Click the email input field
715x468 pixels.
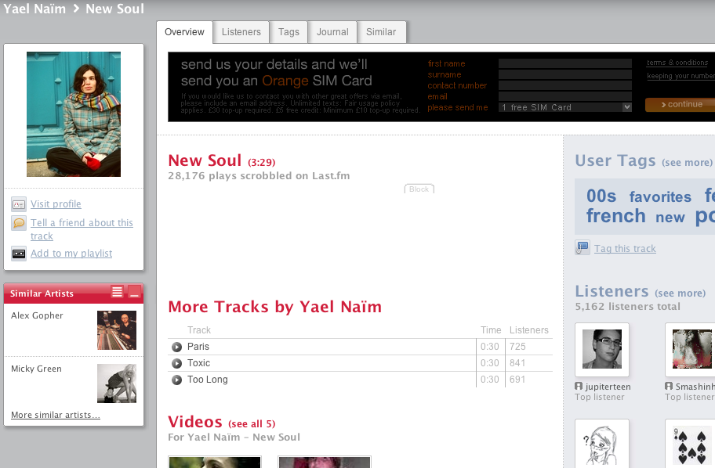click(565, 96)
